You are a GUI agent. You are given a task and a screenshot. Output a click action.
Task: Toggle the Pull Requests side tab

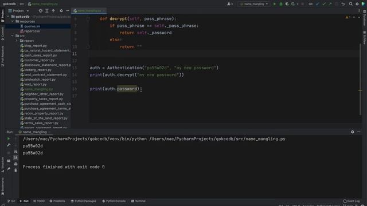pos(2,56)
